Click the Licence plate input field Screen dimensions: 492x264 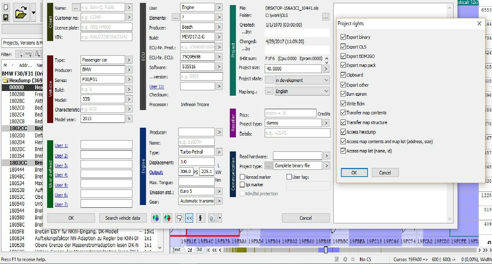click(106, 27)
